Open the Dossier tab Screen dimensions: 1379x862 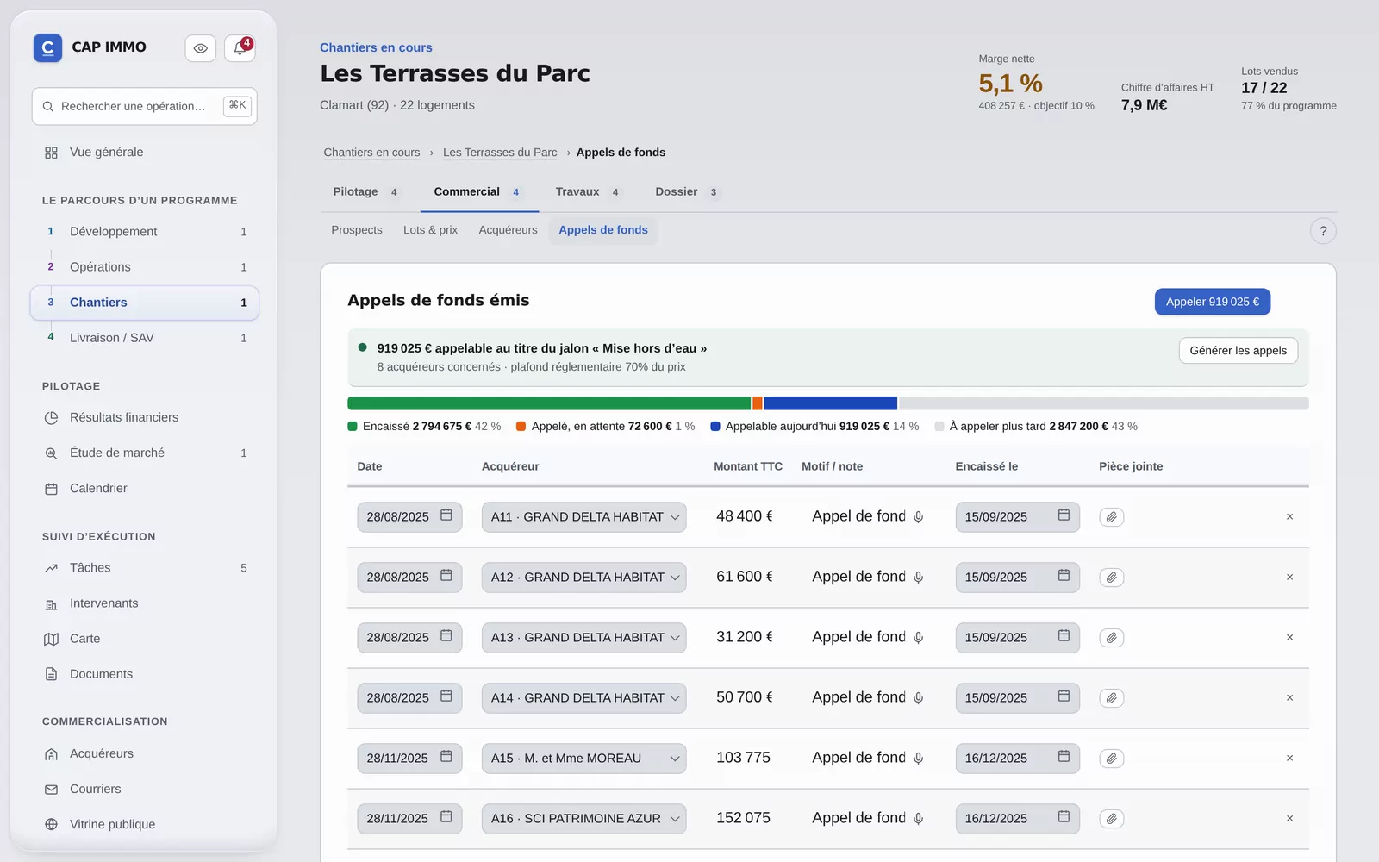(x=687, y=192)
